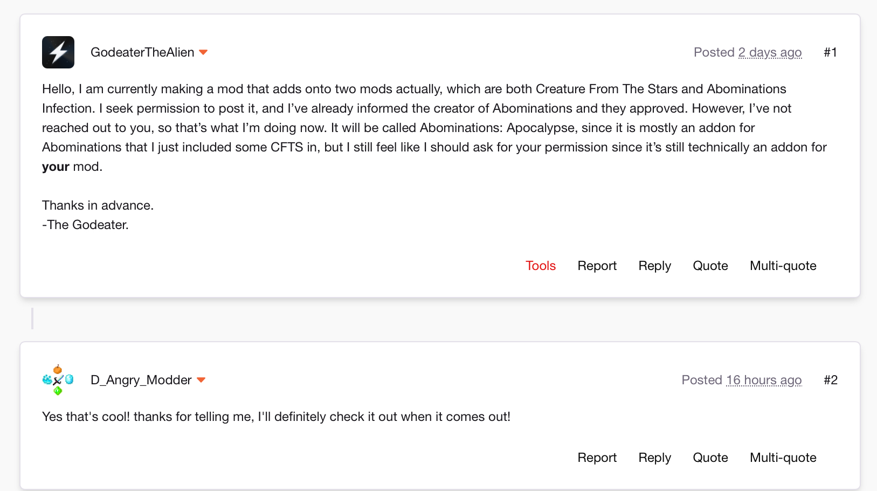Image resolution: width=877 pixels, height=491 pixels.
Task: Open GodeaterTheAlien's profile via the username
Action: coord(142,52)
